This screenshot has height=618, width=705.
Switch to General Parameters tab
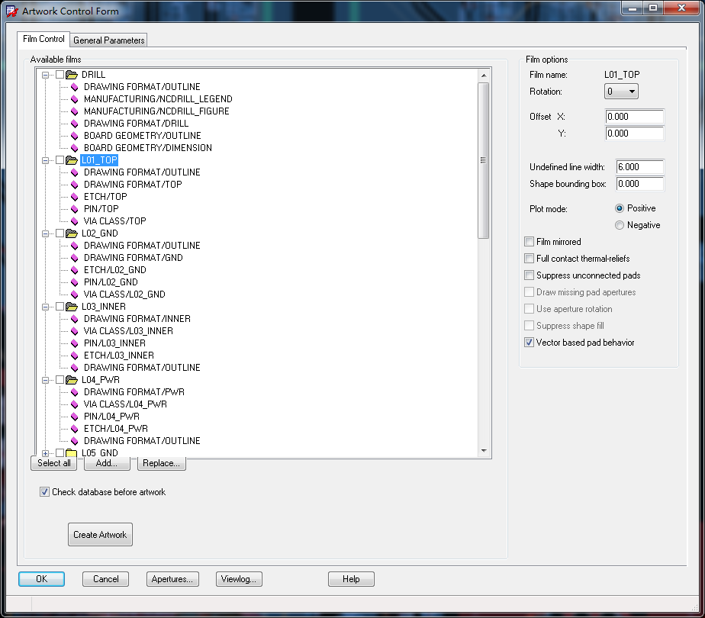(x=109, y=40)
